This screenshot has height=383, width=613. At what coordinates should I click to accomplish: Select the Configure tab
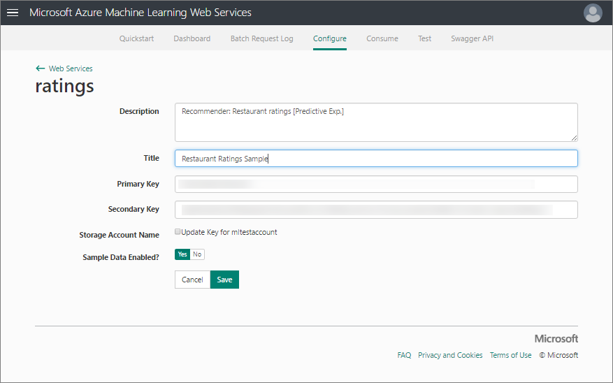[x=329, y=38]
